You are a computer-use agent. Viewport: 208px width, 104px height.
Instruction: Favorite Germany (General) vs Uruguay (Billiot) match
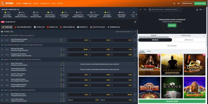(2, 85)
